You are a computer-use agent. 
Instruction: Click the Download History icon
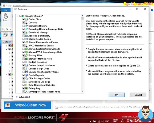coord(26,32)
